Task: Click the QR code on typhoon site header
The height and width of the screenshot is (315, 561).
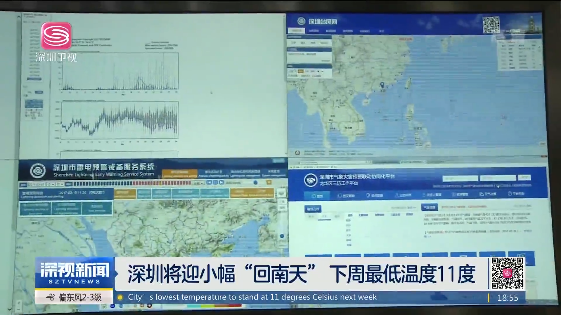Action: pos(491,25)
